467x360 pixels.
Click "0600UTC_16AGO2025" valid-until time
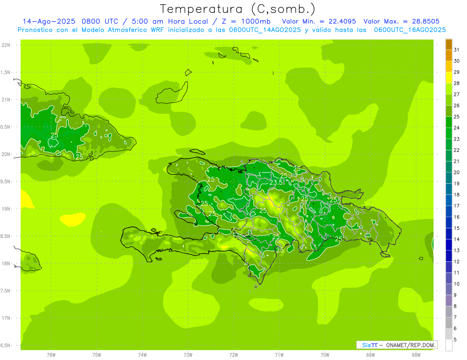(410, 30)
